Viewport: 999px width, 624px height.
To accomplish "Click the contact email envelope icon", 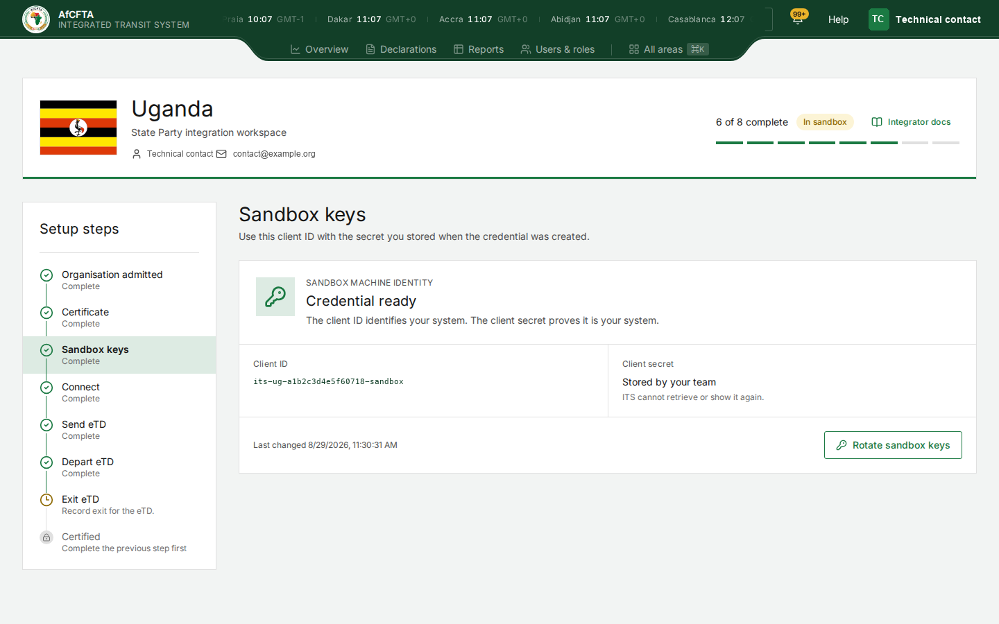I will click(221, 154).
